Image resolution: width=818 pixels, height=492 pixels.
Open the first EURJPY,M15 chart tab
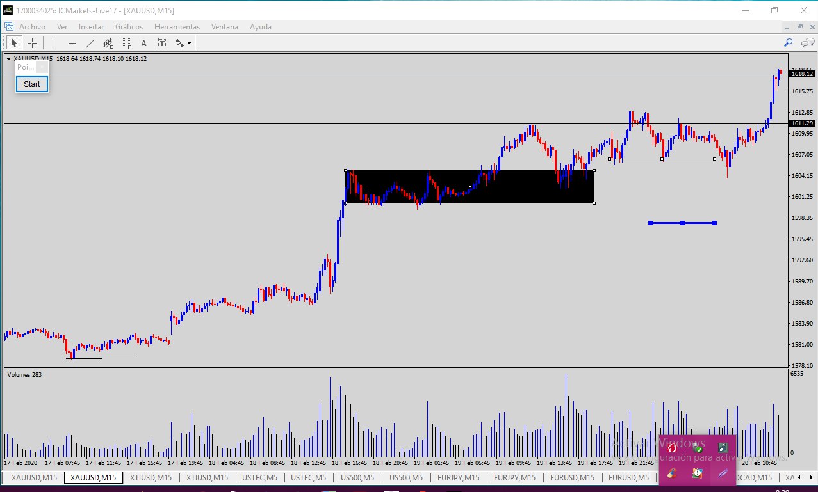pyautogui.click(x=458, y=477)
